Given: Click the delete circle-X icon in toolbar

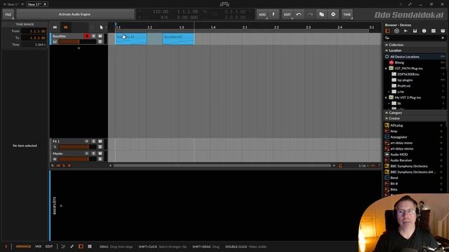Looking at the screenshot, I should (x=333, y=14).
